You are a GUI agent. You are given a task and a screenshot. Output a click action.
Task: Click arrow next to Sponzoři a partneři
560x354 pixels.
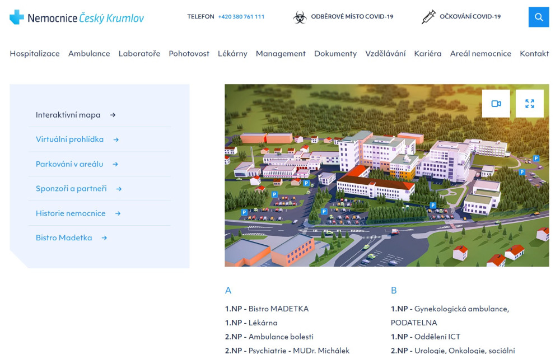[x=119, y=189]
